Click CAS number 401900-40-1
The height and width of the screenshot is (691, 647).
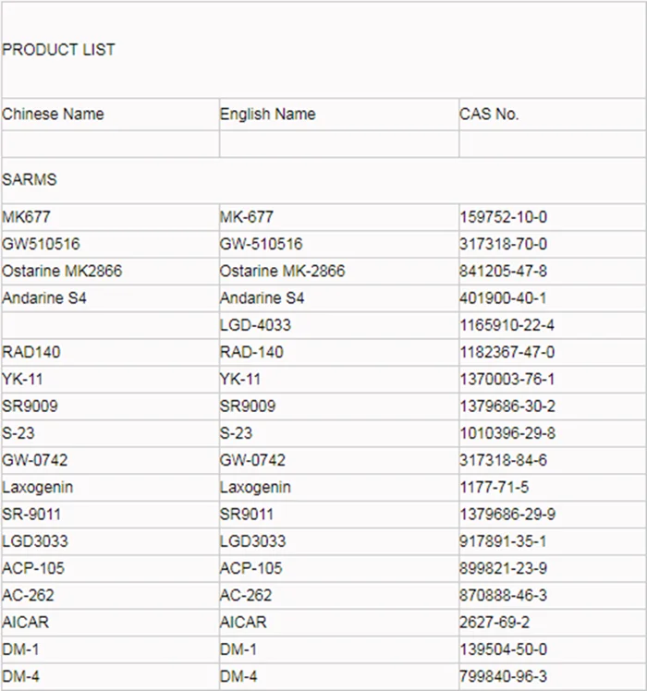pyautogui.click(x=504, y=298)
